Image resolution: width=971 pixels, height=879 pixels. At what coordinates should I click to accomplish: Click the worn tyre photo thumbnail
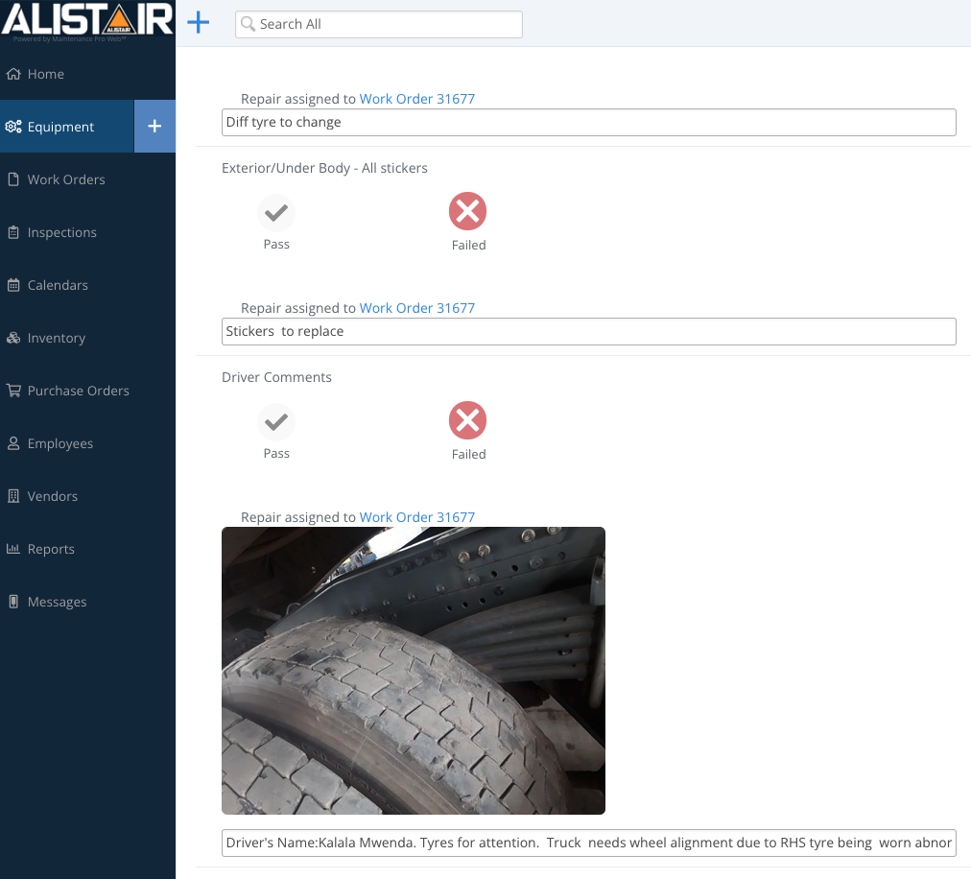tap(413, 670)
